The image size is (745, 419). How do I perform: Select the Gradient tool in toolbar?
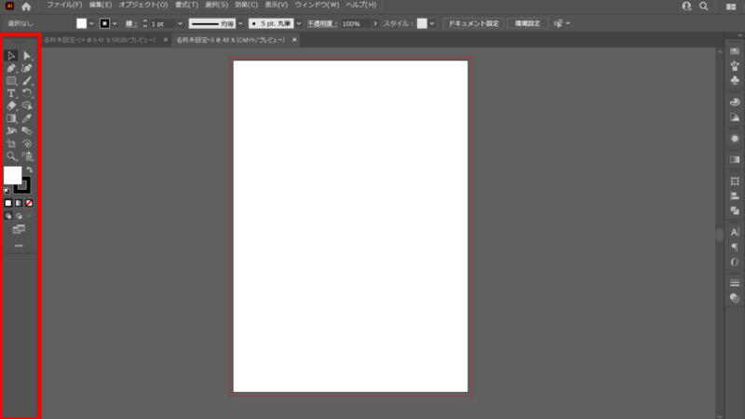[x=11, y=118]
